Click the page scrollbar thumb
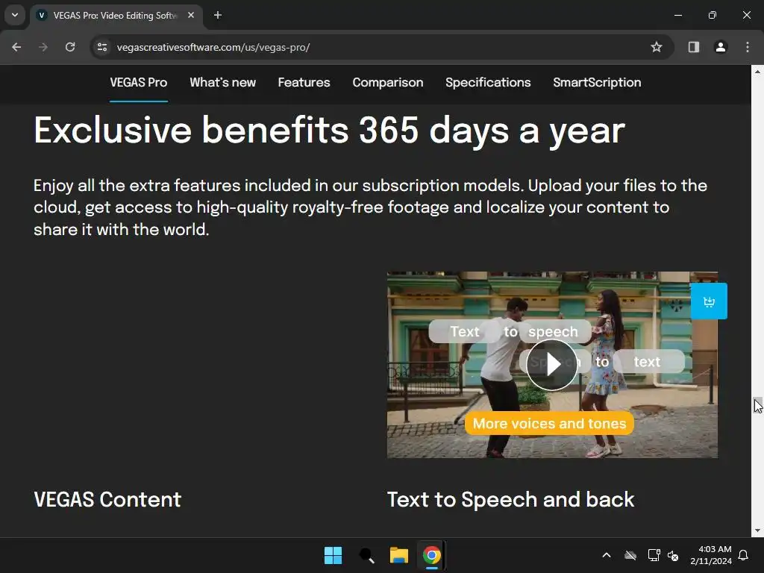 (758, 404)
